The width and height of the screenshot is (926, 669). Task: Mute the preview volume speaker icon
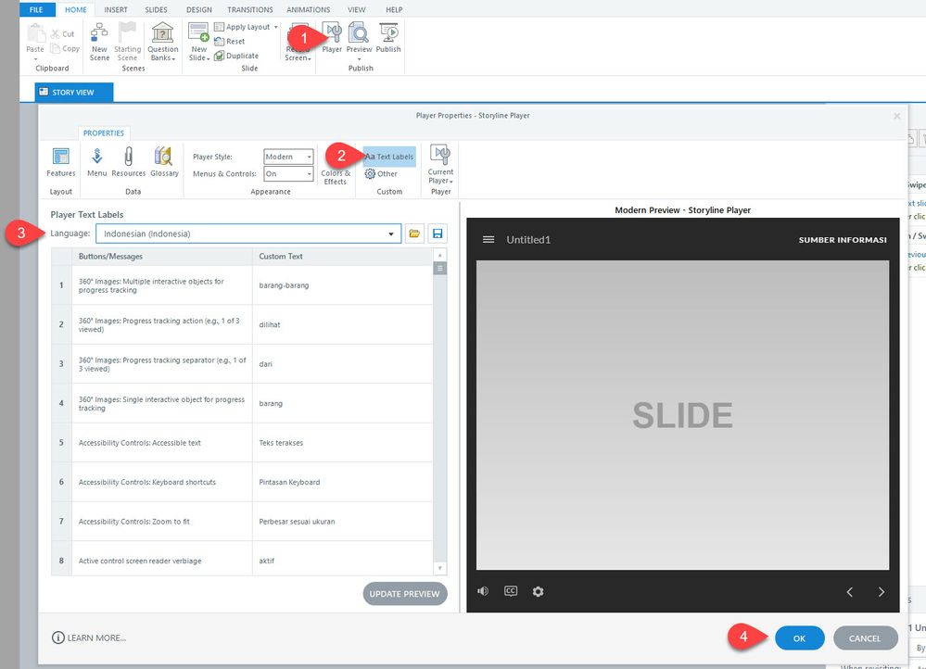pos(483,591)
